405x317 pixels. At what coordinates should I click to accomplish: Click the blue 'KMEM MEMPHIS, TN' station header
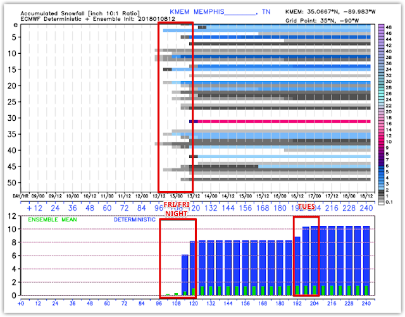[220, 12]
